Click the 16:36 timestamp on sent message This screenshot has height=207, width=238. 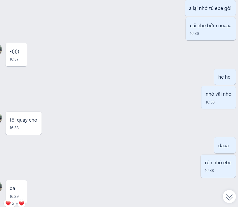point(194,34)
